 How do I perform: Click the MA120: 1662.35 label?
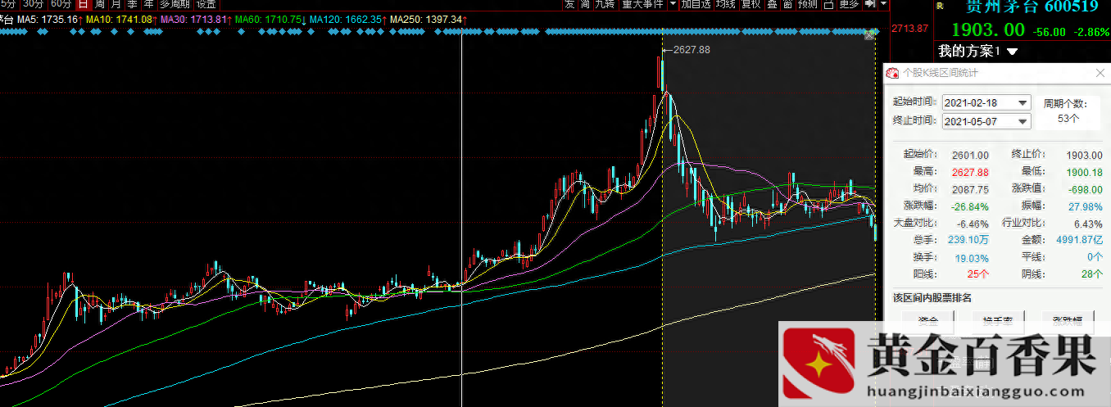coord(345,19)
